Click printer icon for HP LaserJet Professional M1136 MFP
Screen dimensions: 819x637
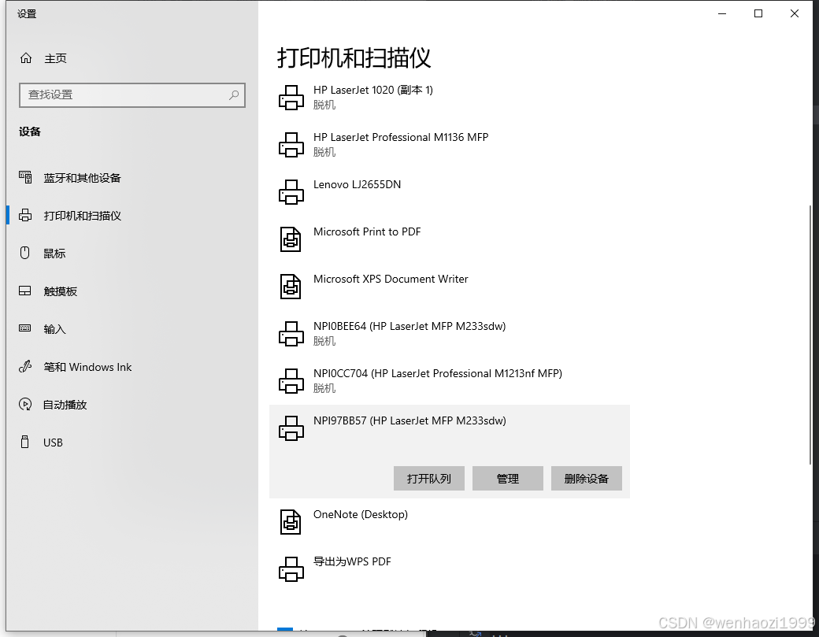[291, 145]
